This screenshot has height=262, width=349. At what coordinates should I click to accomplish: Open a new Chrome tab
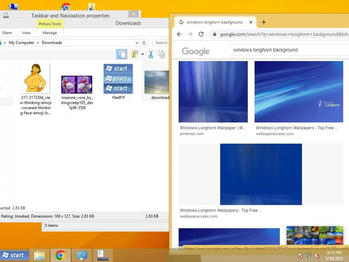pos(264,22)
